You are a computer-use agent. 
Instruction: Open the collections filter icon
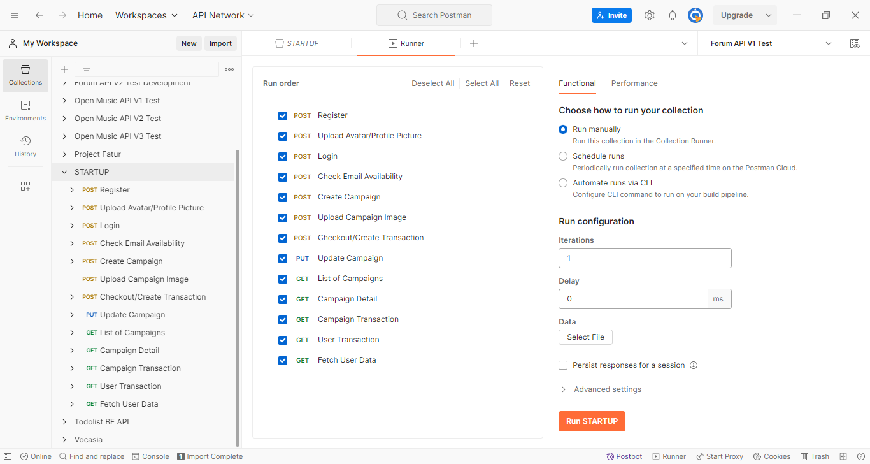tap(87, 69)
